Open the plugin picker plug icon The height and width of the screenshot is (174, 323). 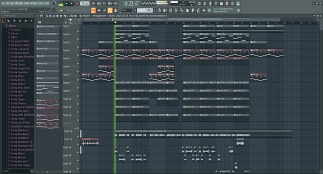click(x=193, y=10)
